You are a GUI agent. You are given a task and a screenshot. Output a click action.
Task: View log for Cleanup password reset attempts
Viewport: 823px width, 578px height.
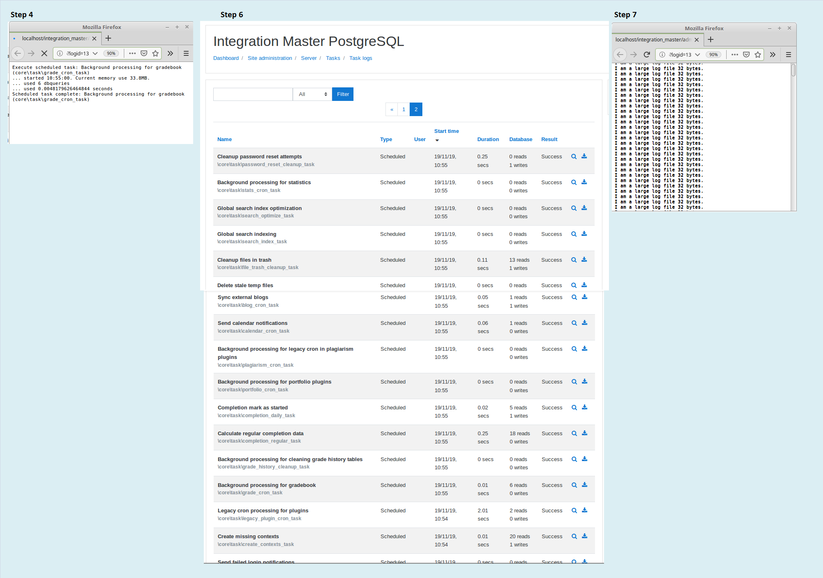pyautogui.click(x=574, y=157)
